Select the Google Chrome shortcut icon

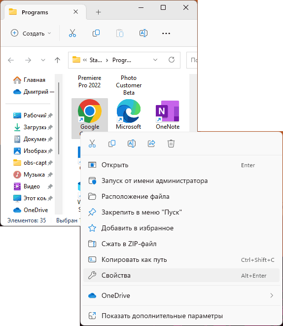point(90,111)
